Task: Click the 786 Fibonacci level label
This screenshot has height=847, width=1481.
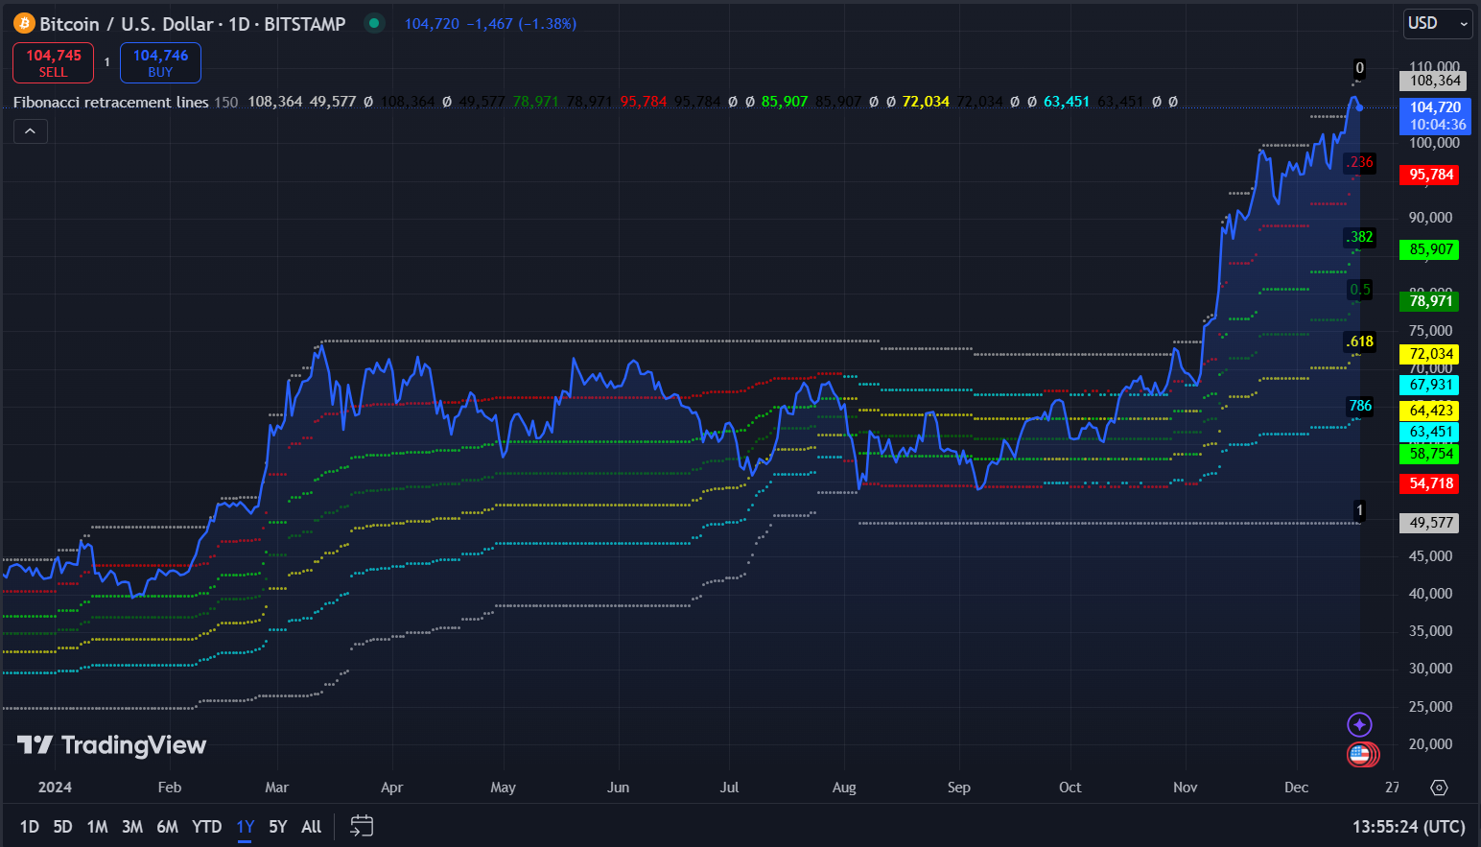Action: click(x=1360, y=406)
